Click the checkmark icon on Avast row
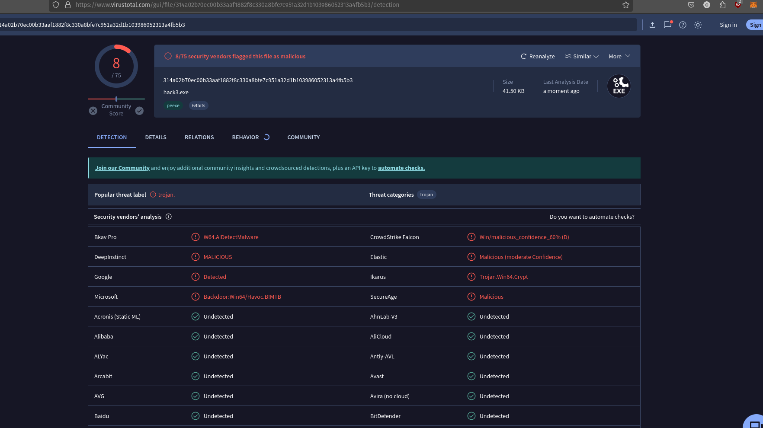The height and width of the screenshot is (428, 763). click(471, 376)
